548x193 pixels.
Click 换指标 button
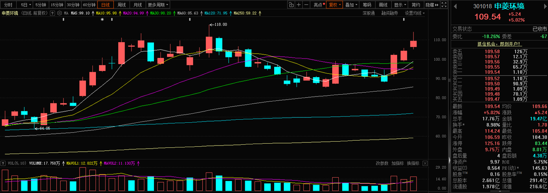[413, 163]
